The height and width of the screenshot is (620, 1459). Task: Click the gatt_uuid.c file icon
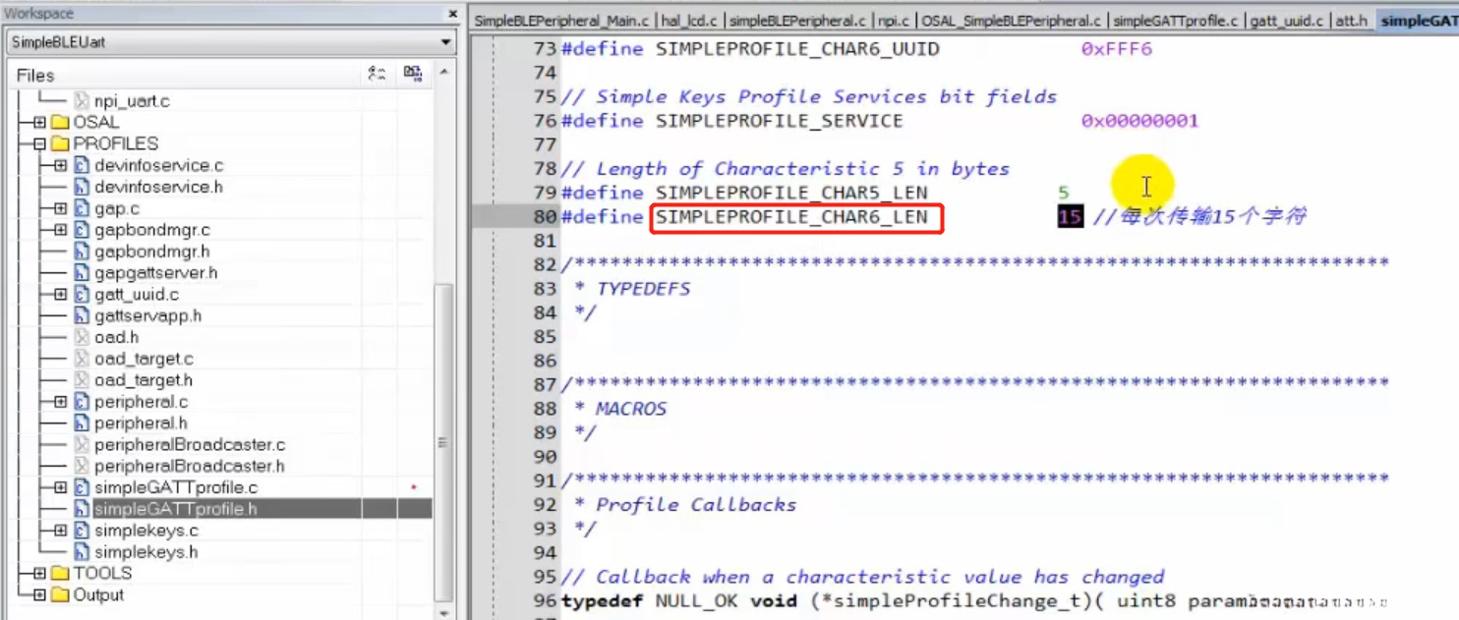(x=82, y=295)
